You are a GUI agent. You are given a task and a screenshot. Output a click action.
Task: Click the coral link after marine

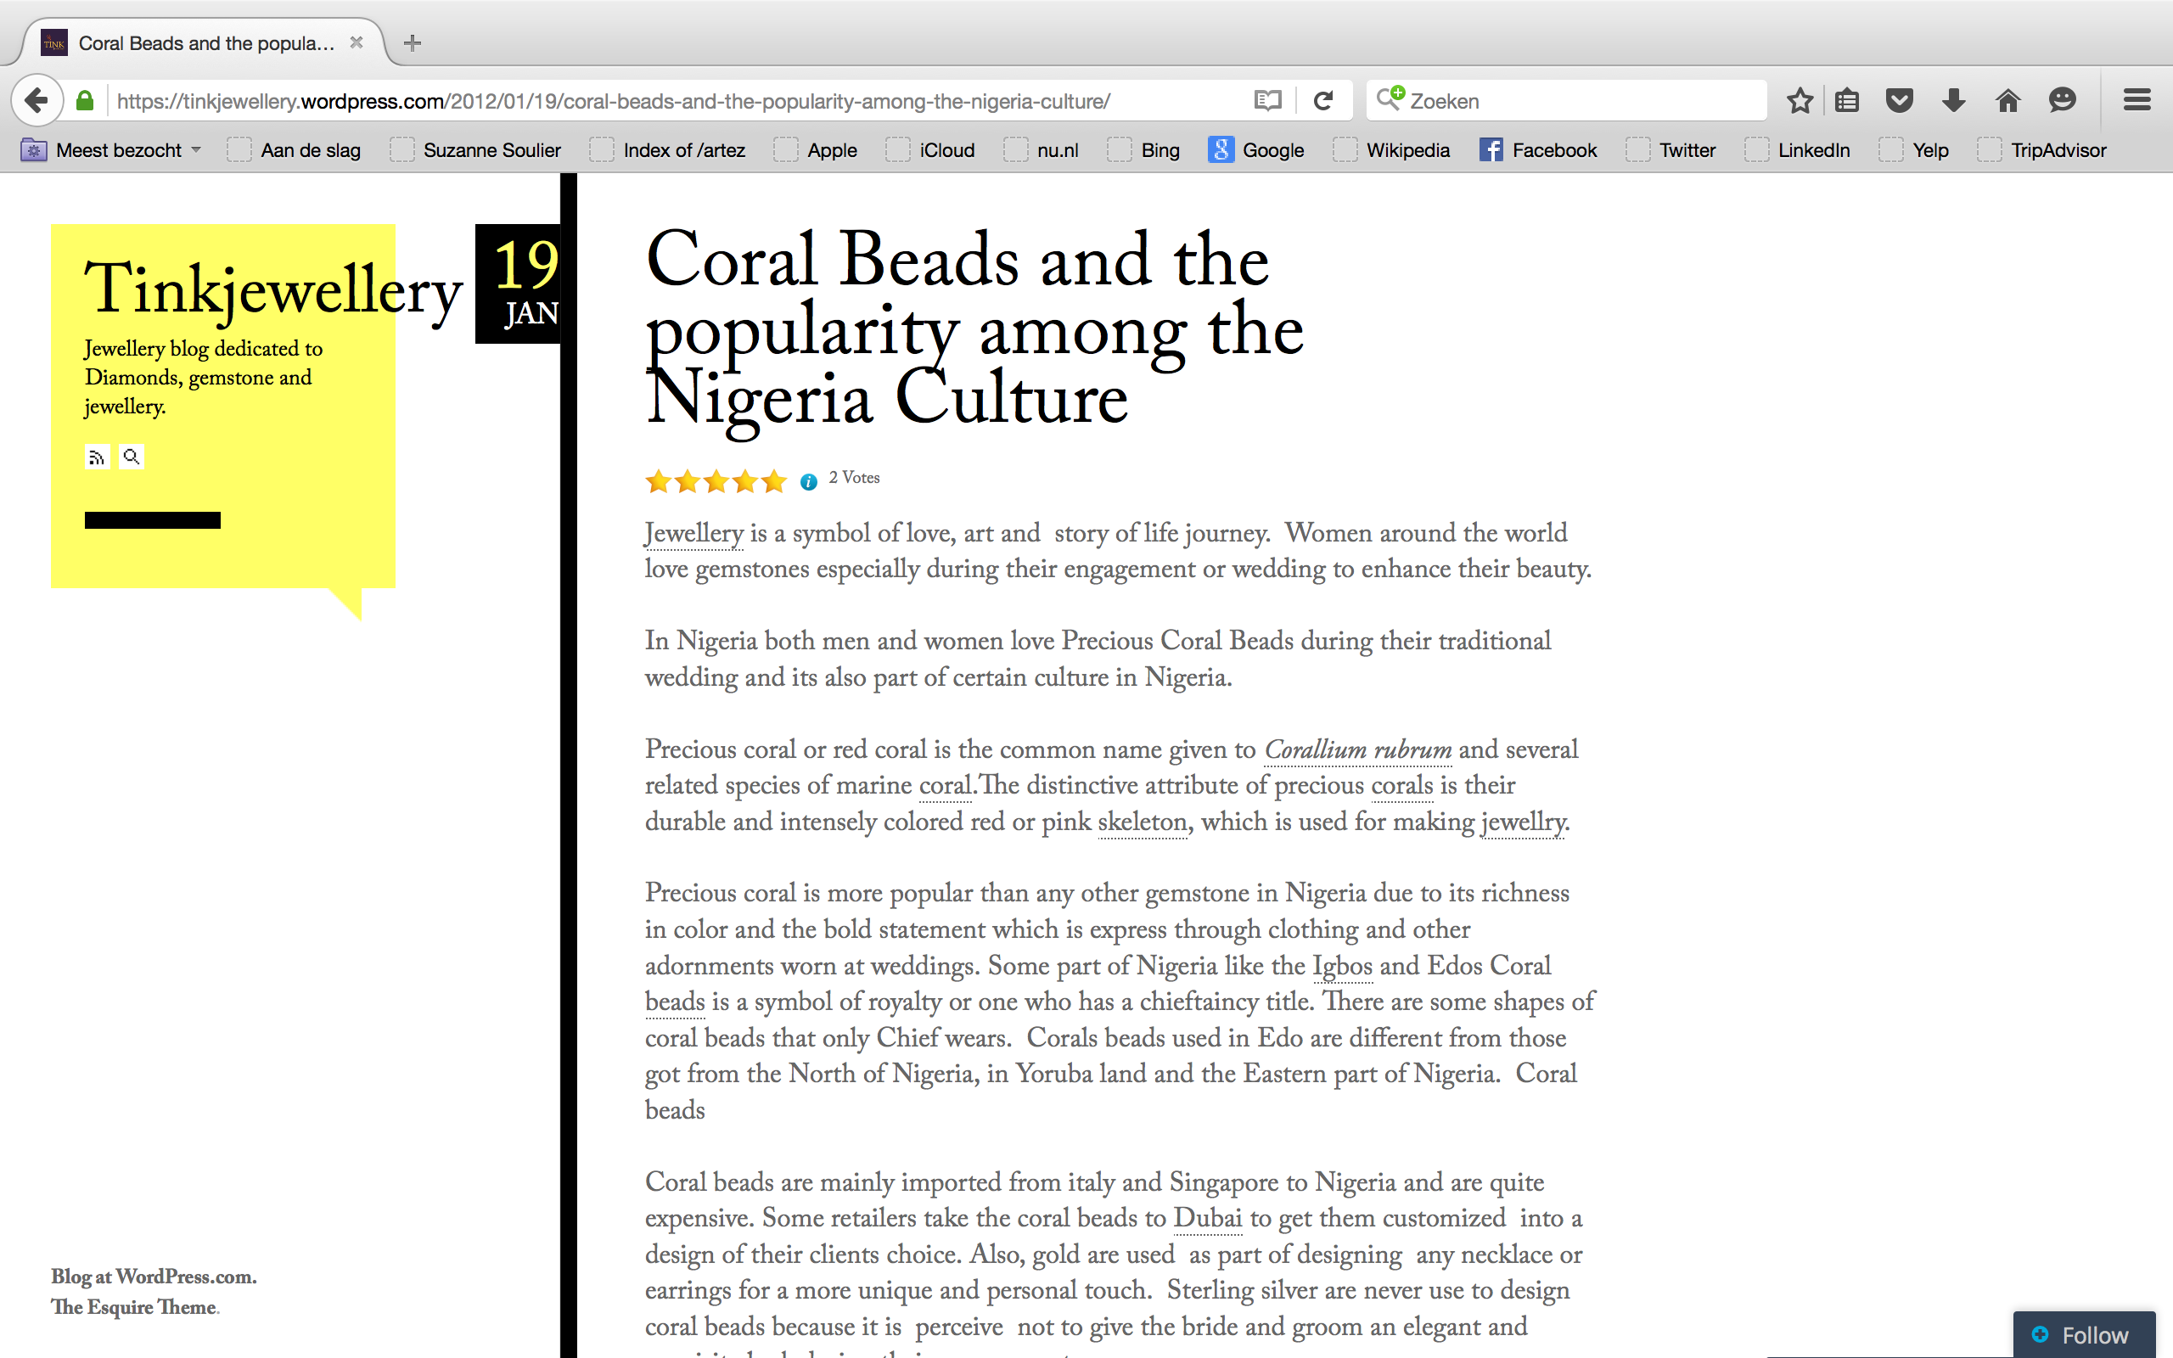tap(945, 786)
